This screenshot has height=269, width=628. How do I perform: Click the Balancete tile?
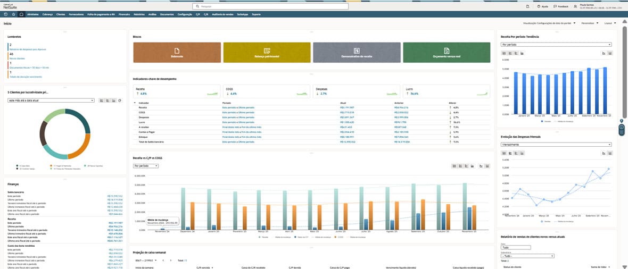pyautogui.click(x=176, y=53)
